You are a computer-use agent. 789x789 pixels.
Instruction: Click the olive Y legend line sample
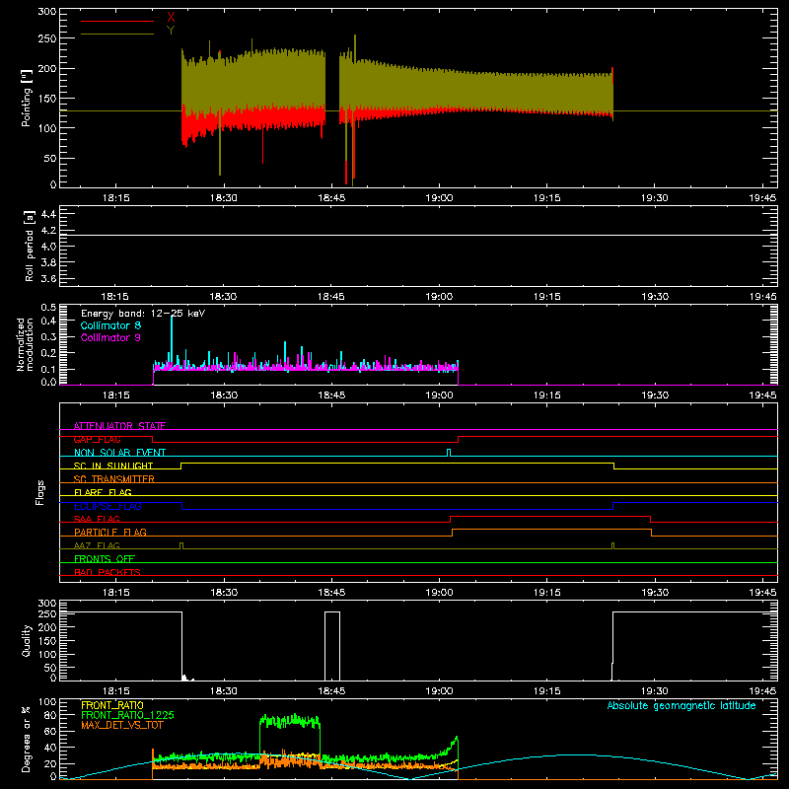pos(117,34)
